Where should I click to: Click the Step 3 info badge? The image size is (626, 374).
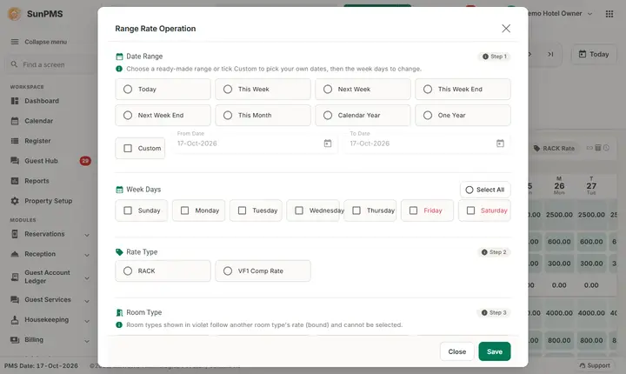pos(494,312)
